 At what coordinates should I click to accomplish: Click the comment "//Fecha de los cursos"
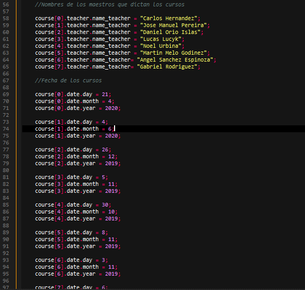[x=68, y=80]
